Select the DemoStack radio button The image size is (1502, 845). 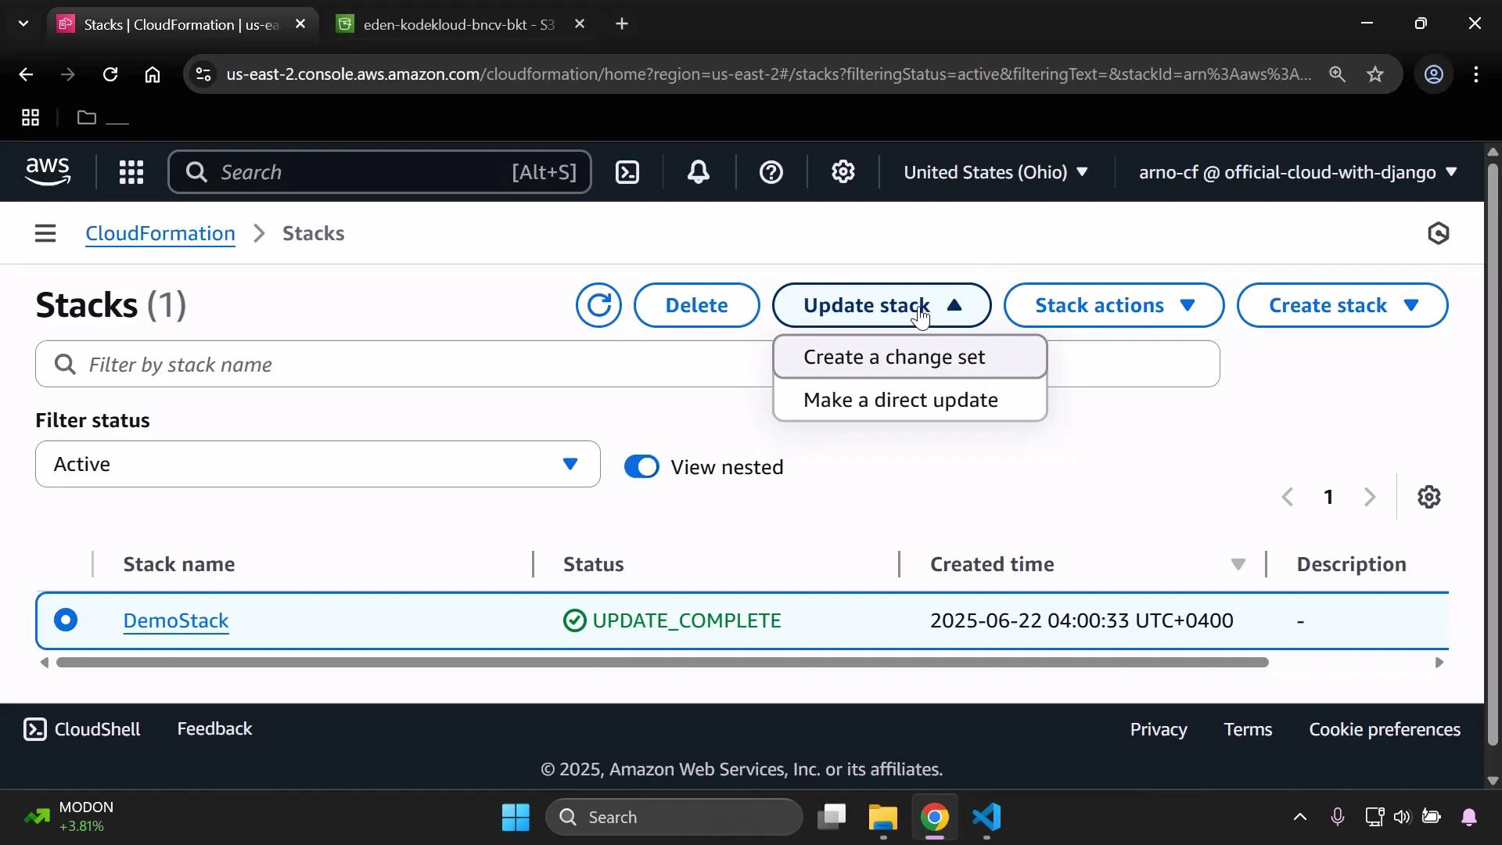point(66,620)
